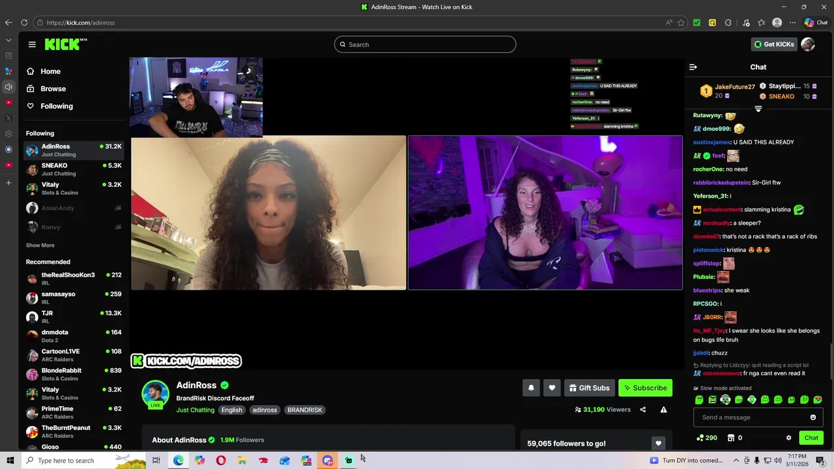This screenshot has height=469, width=834.
Task: Open the chat shop icon
Action: point(731,438)
